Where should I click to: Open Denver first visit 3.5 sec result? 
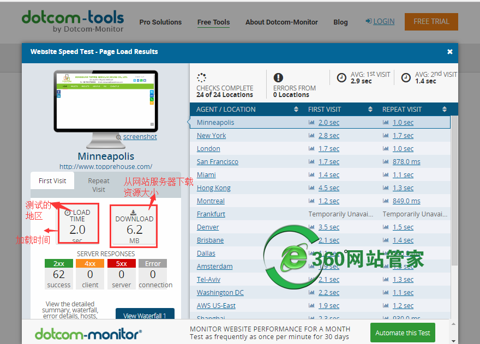click(x=329, y=227)
